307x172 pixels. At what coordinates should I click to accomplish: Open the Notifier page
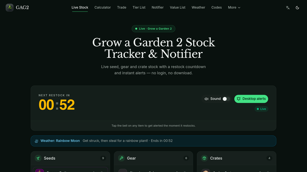(158, 7)
